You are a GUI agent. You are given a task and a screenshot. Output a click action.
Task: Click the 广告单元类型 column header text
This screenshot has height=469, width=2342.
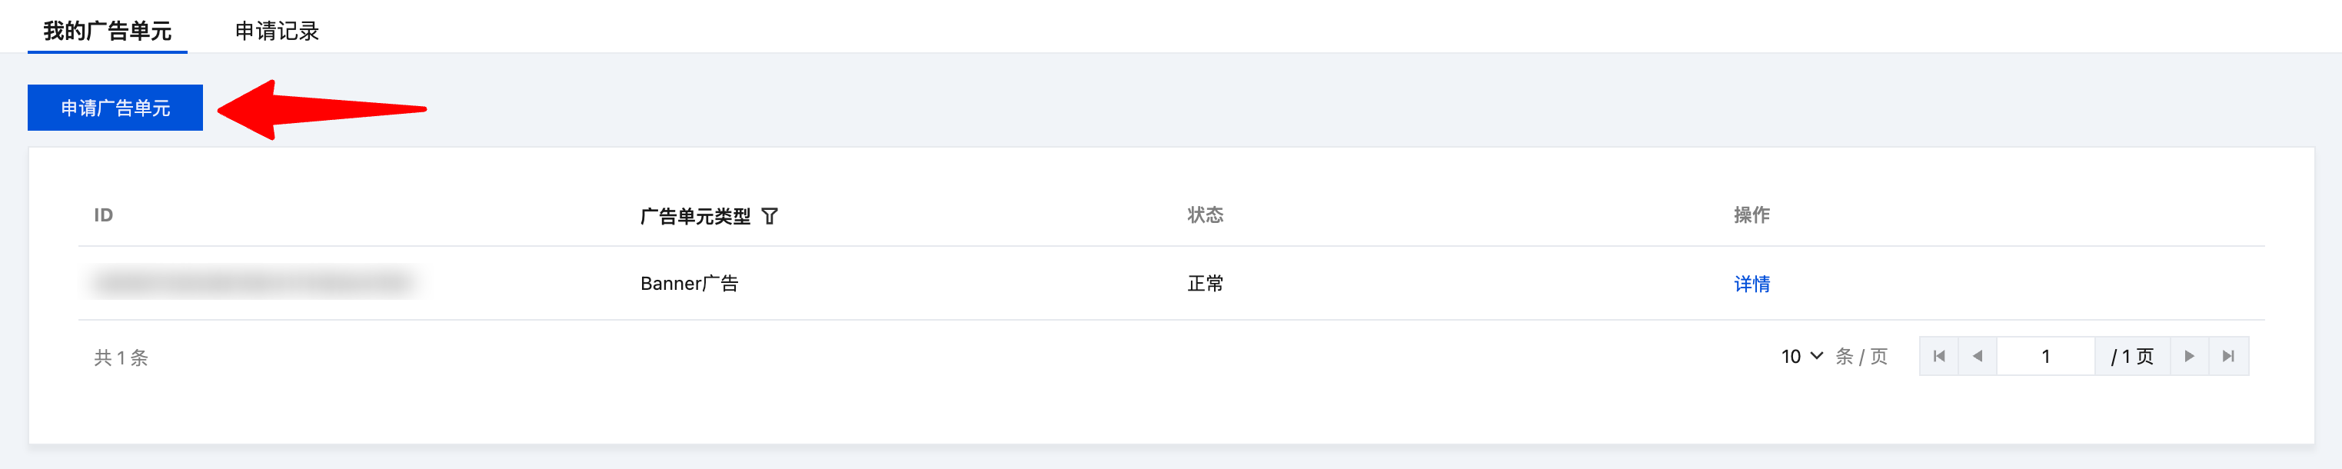pyautogui.click(x=694, y=216)
